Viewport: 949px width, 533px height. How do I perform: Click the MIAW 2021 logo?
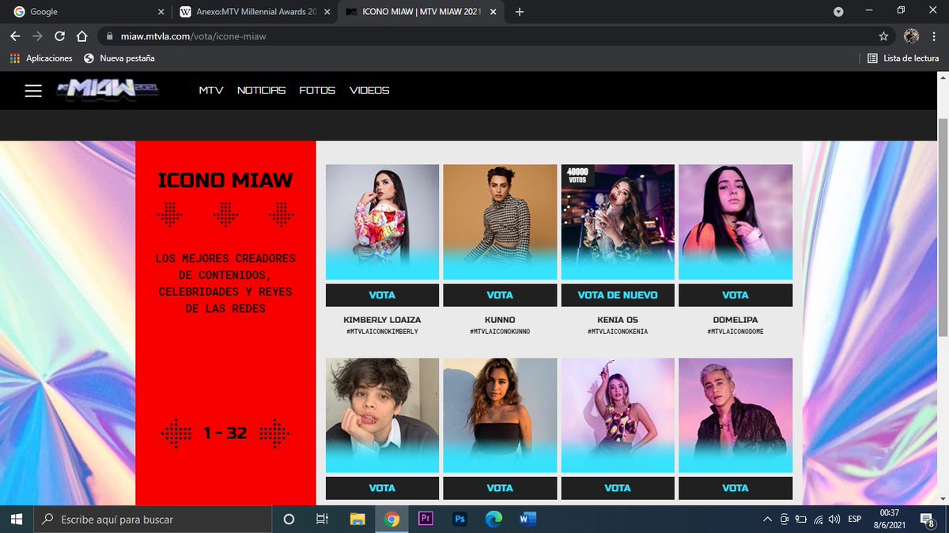(108, 90)
